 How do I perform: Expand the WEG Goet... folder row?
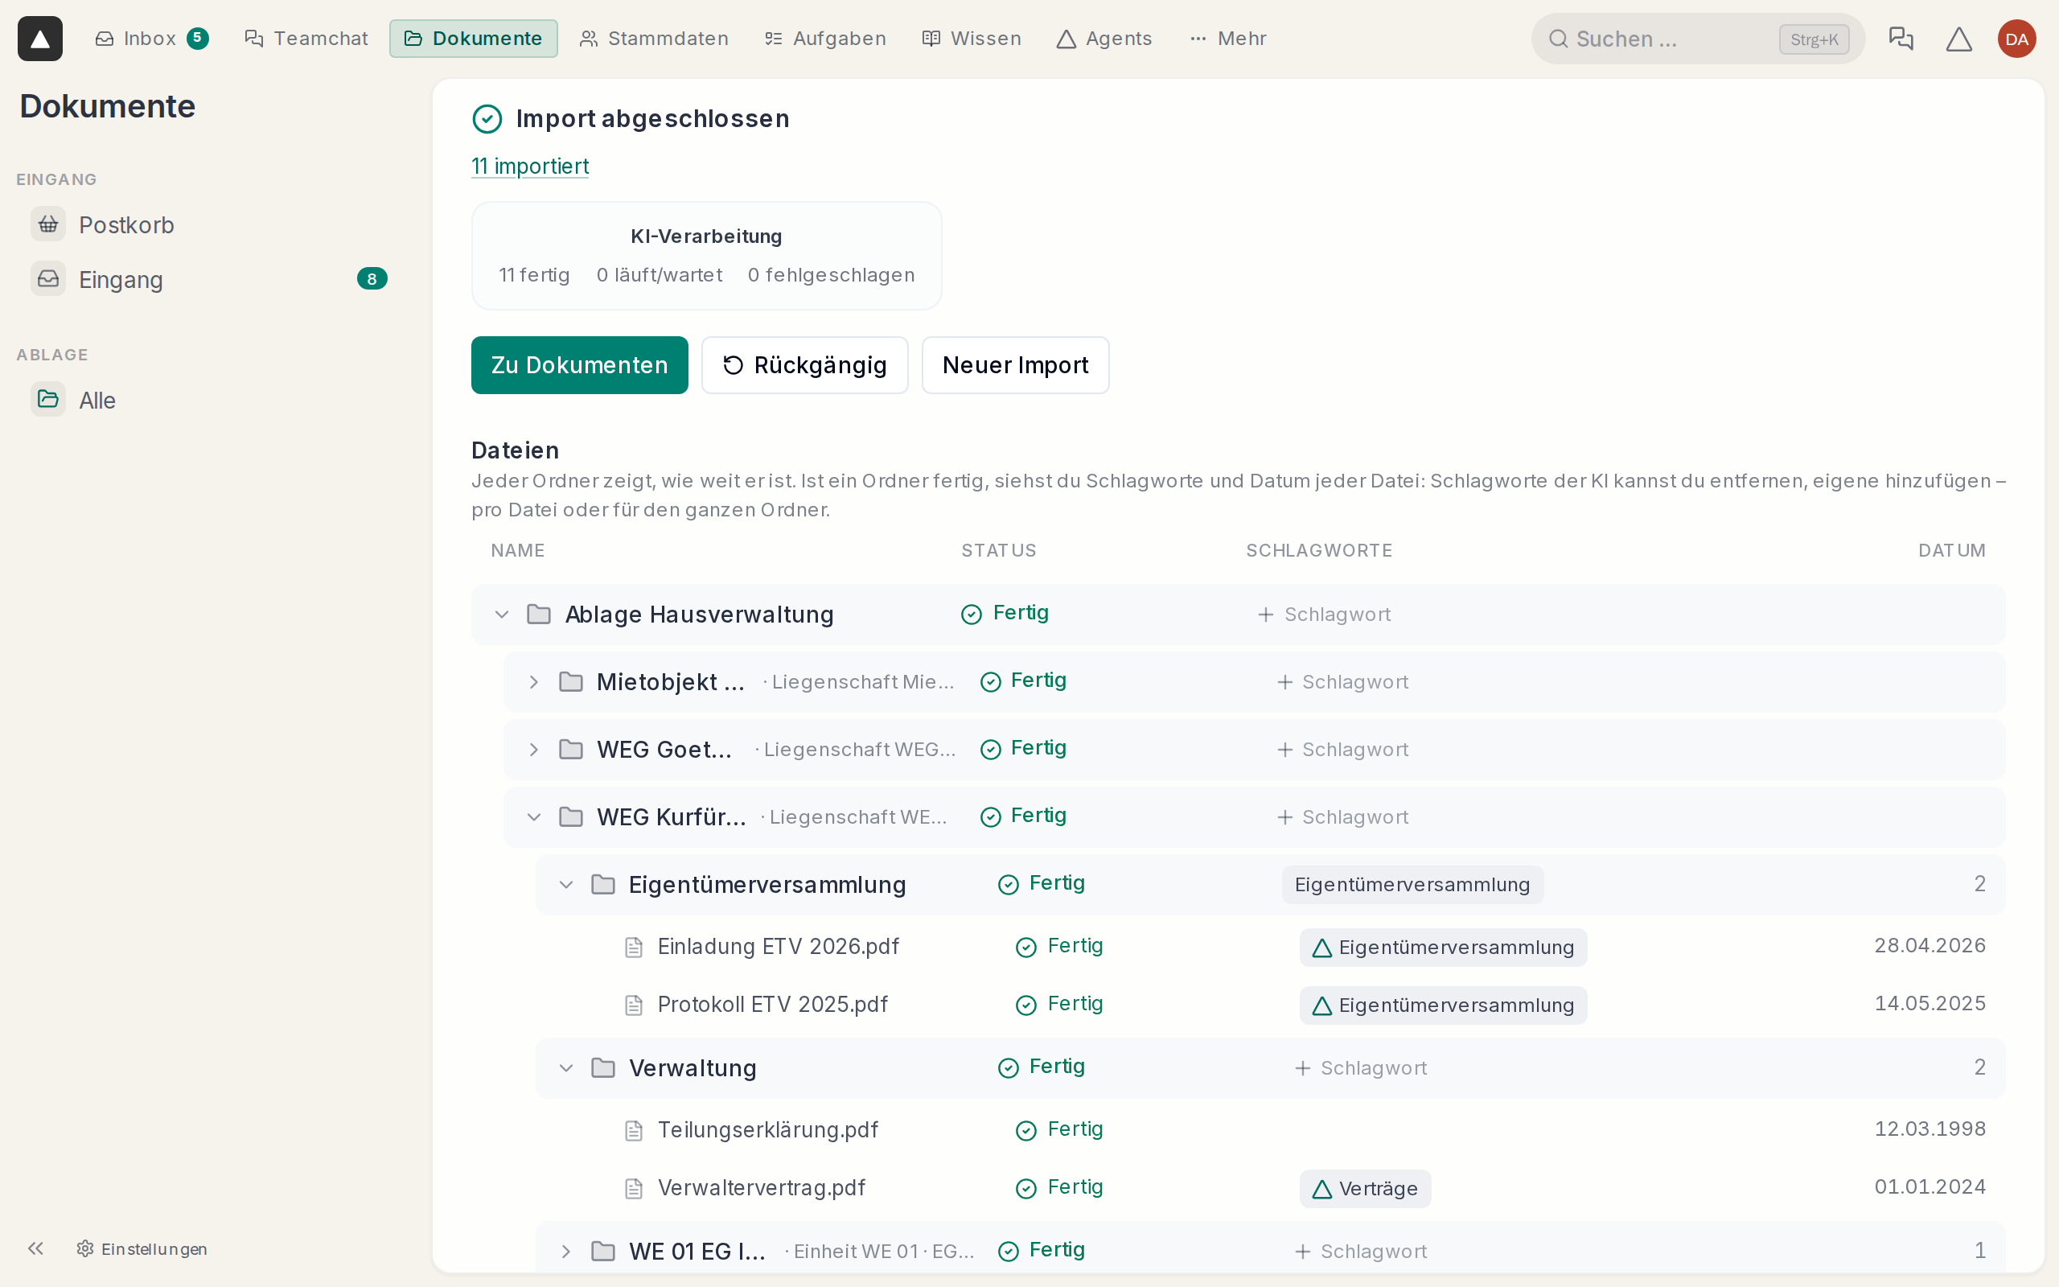pos(533,749)
